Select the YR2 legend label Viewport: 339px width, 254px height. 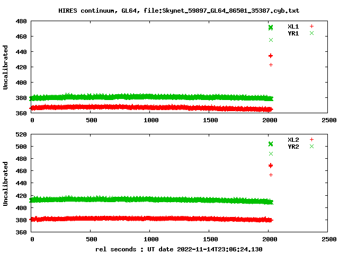(x=293, y=147)
